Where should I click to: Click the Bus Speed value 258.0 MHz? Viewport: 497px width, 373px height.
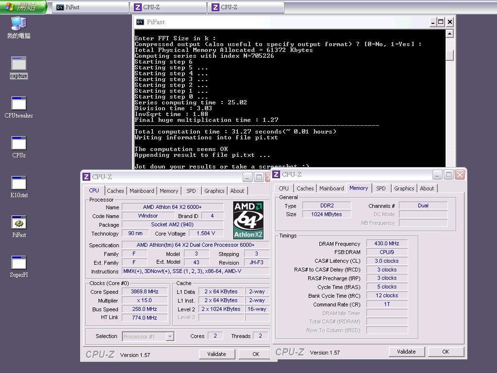click(x=145, y=309)
